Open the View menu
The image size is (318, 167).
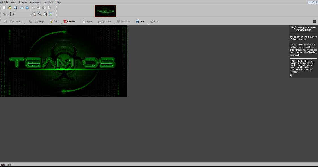(13, 2)
